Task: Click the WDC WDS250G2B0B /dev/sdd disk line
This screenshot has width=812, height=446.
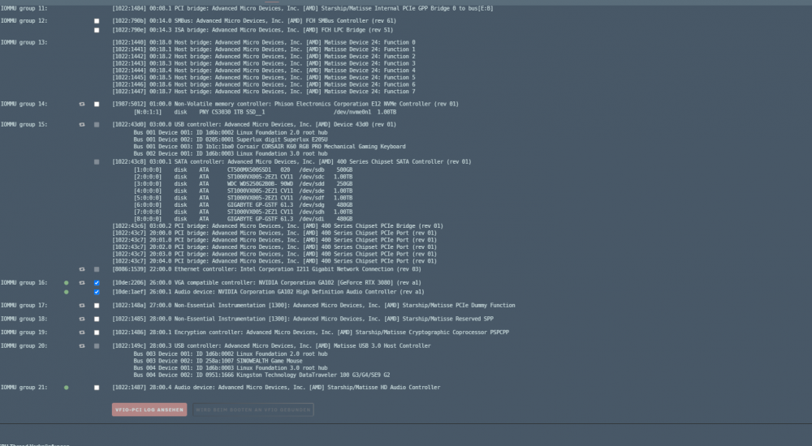Action: pos(243,184)
